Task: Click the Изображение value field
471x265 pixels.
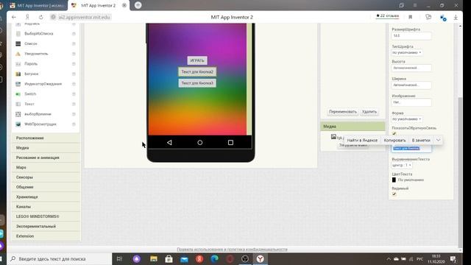Action: click(x=411, y=102)
